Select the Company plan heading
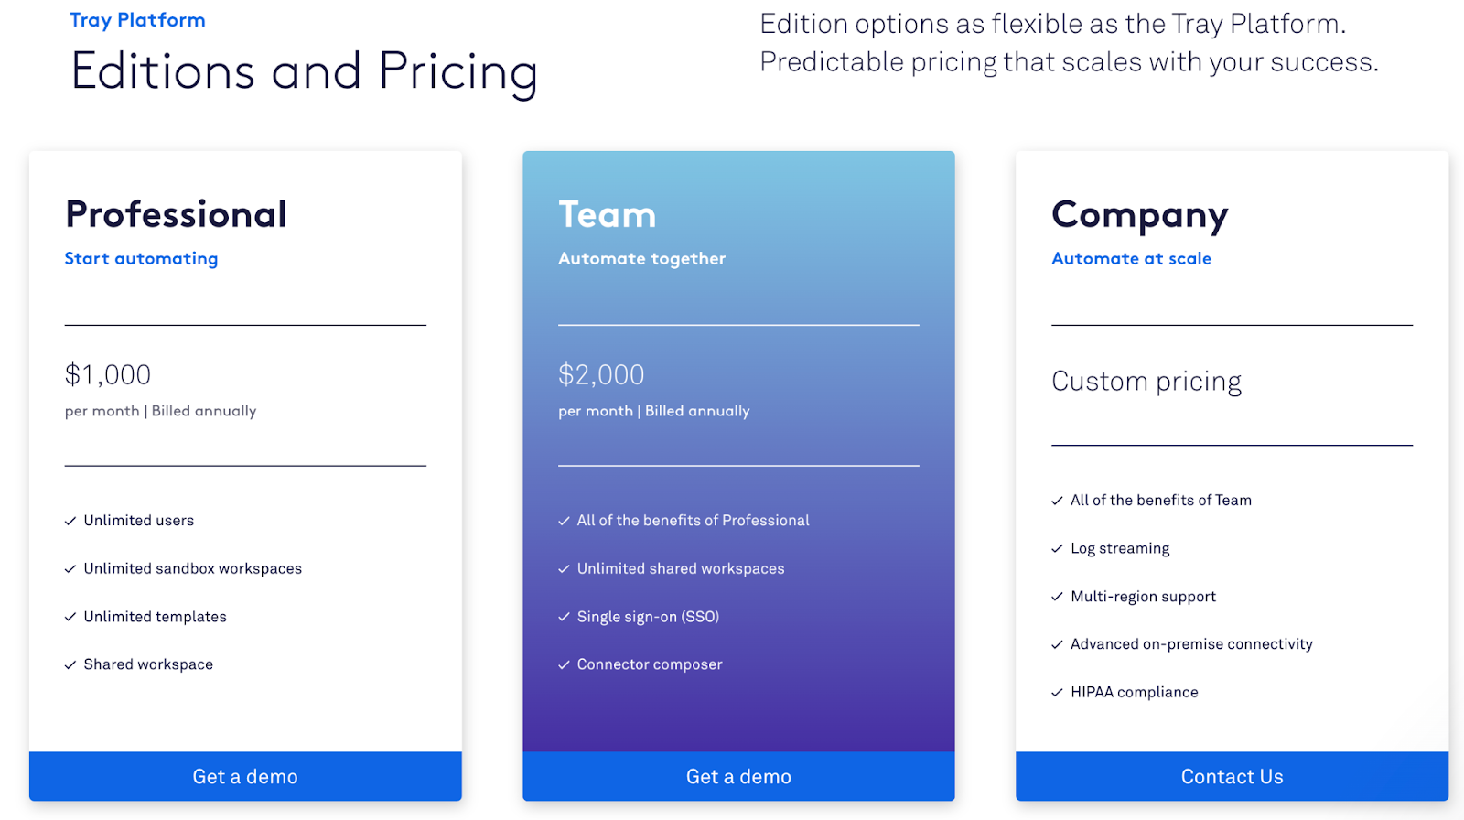Viewport: 1464px width, 820px height. [x=1140, y=216]
